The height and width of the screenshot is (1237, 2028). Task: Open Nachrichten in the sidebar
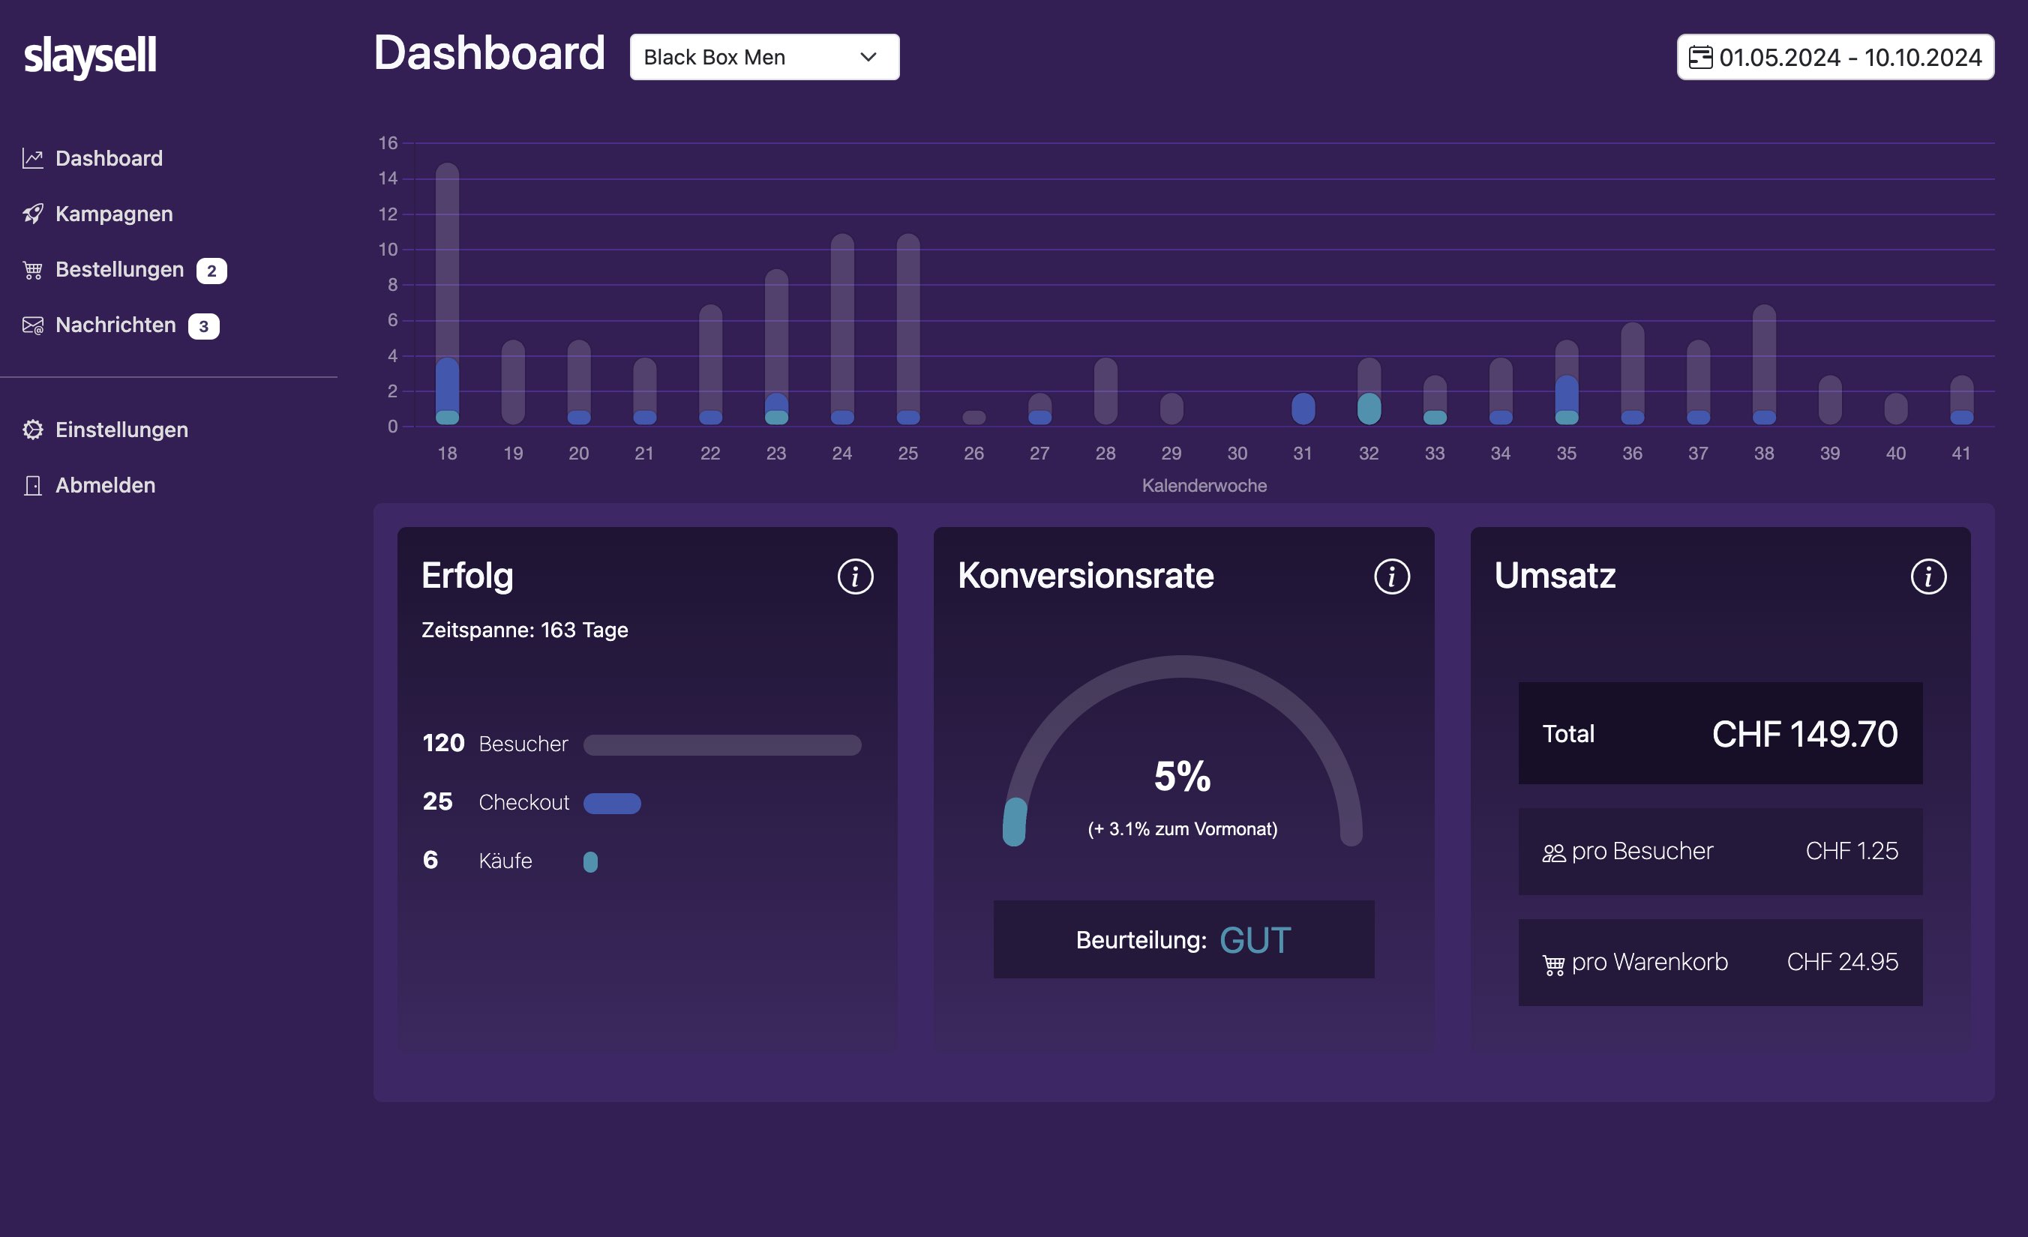pyautogui.click(x=115, y=325)
